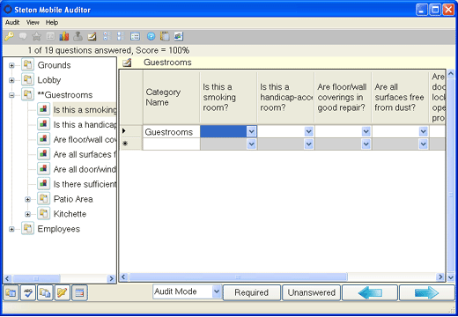Open the Audit menu

pos(12,23)
